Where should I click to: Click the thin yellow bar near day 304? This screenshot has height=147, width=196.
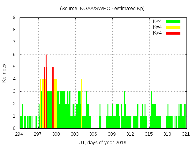(x=81, y=104)
